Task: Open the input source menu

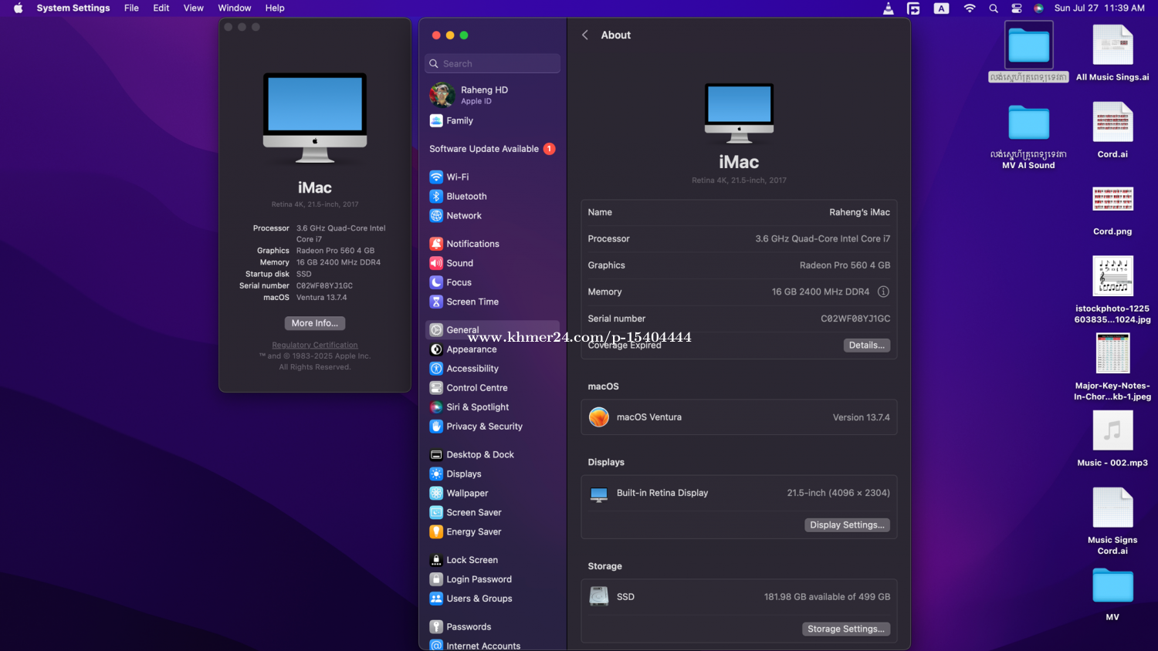Action: 941,8
